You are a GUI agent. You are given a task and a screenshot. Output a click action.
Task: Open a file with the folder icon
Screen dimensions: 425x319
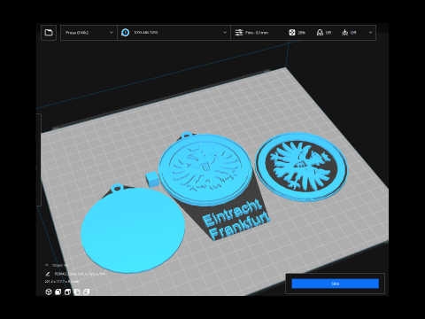(x=49, y=33)
